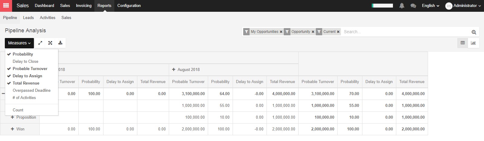Switch to pivot table view icon

pos(463,43)
